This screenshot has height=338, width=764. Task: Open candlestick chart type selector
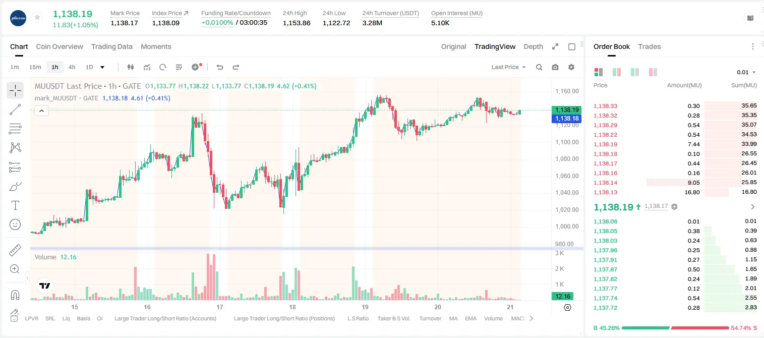131,67
